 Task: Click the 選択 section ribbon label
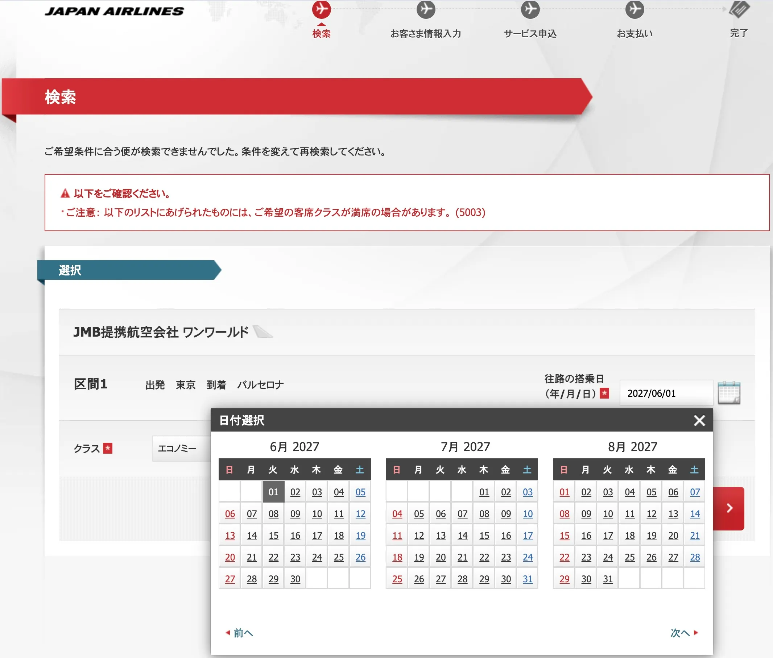tap(70, 270)
